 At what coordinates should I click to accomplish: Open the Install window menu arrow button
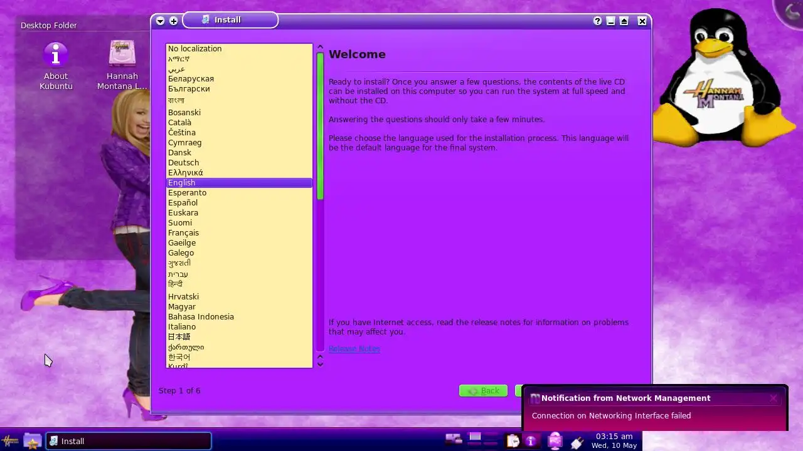tap(160, 21)
